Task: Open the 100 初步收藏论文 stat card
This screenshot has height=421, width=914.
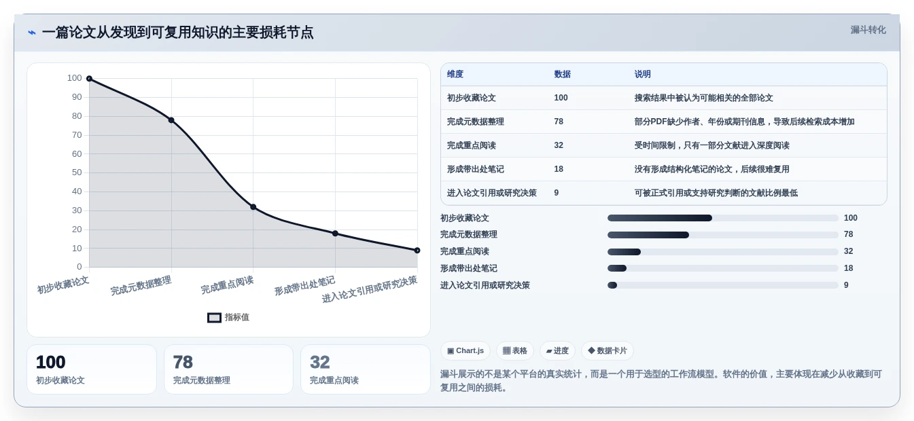Action: pos(92,369)
